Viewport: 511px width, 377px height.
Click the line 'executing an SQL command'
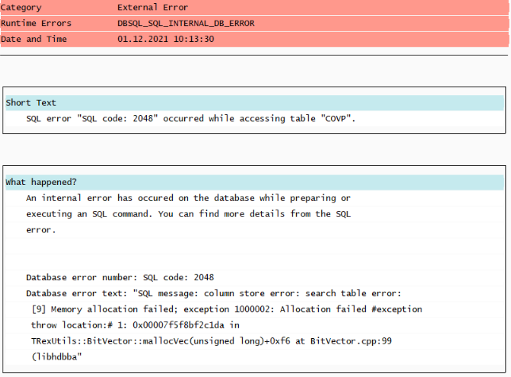188,214
